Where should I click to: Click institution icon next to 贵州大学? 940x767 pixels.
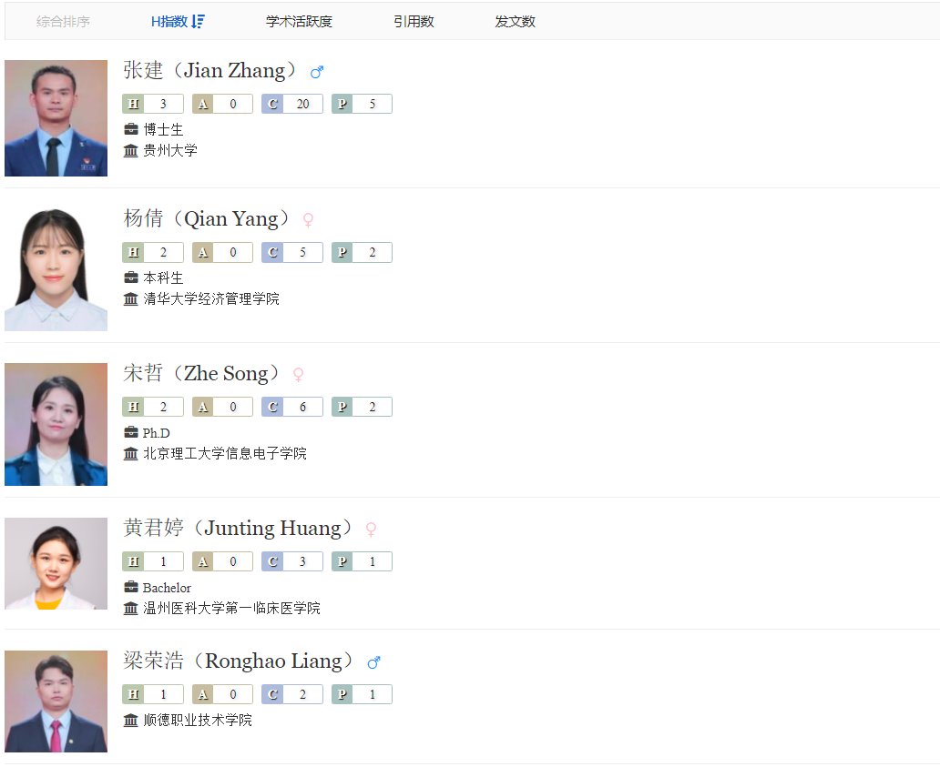click(x=130, y=150)
